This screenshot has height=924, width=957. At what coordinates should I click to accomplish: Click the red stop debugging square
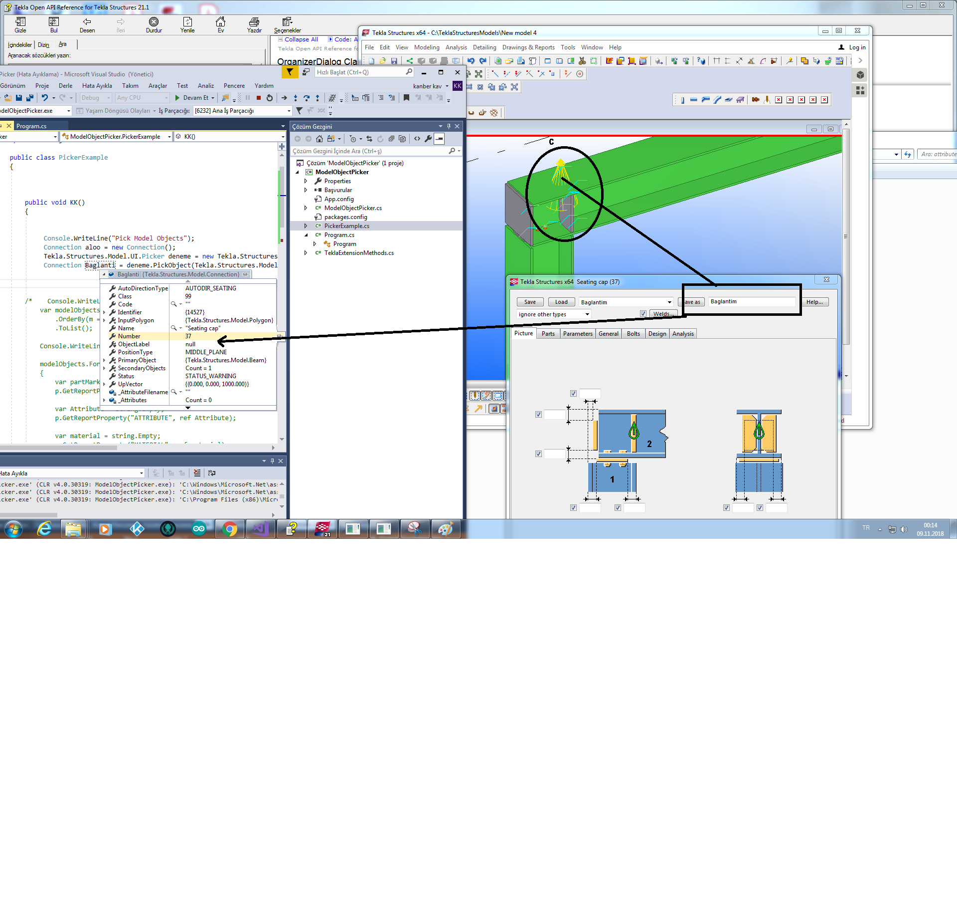[259, 98]
